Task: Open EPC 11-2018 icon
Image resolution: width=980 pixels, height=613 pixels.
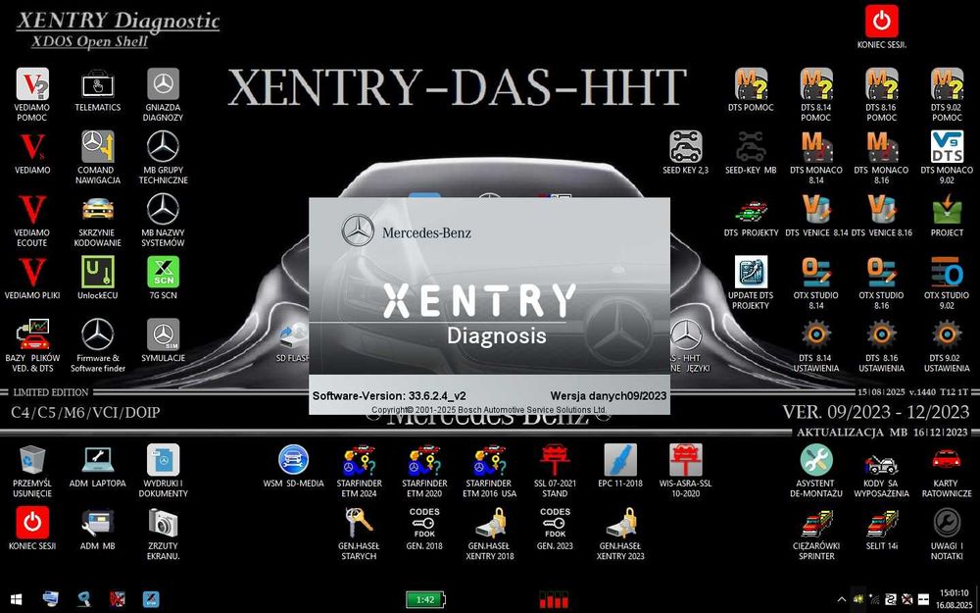Action: point(620,460)
